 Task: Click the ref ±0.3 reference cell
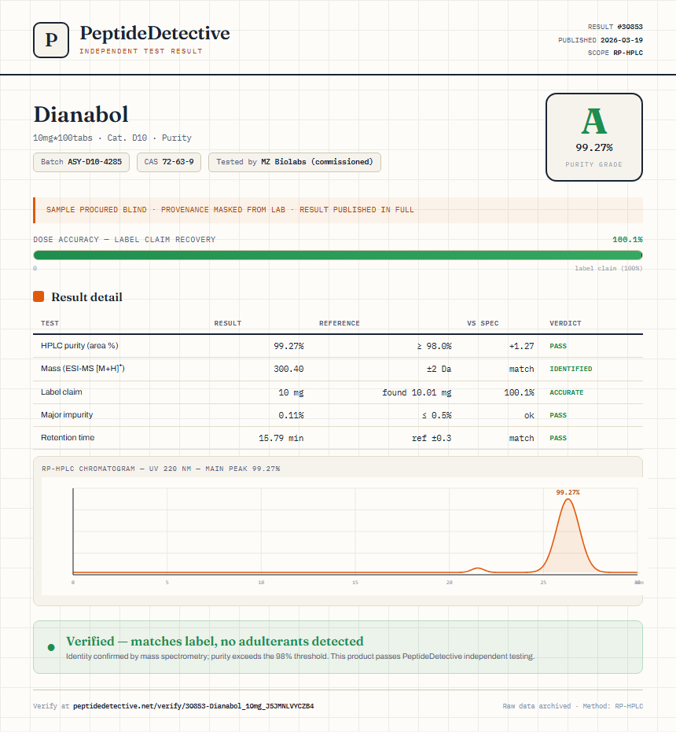432,438
